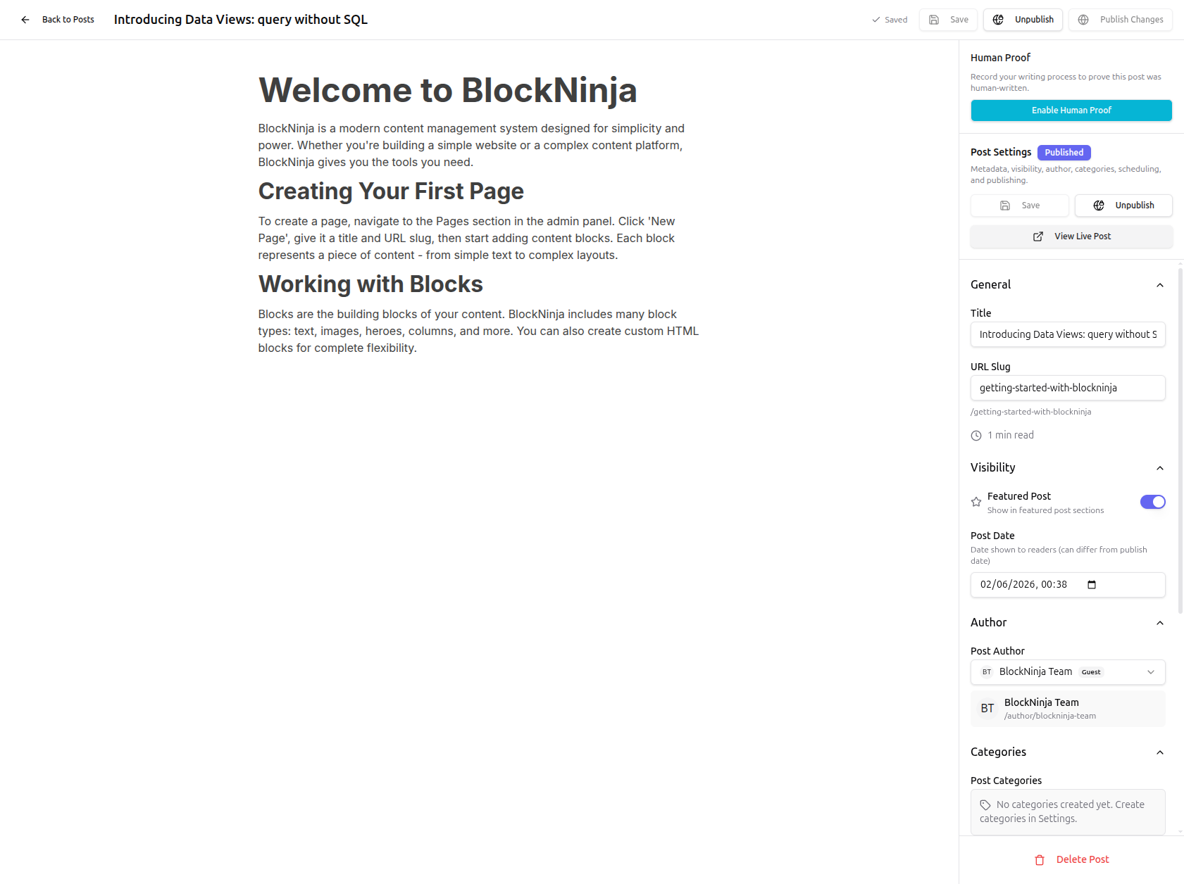Image resolution: width=1184 pixels, height=884 pixels.
Task: Click the URL Slug input field
Action: point(1068,388)
